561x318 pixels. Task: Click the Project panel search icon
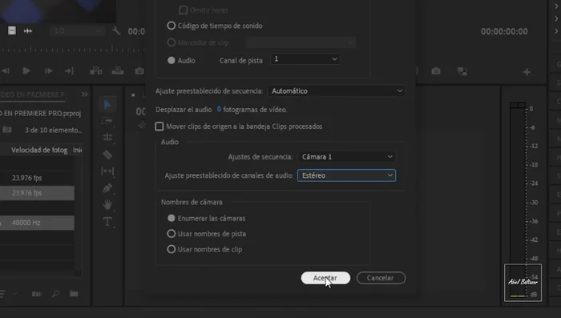55,294
